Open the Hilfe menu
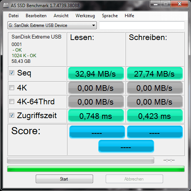 (130, 16)
